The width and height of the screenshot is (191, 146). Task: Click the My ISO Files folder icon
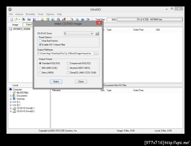pyautogui.click(x=14, y=92)
